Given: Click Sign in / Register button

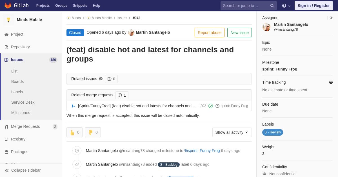Looking at the screenshot, I should click(x=314, y=6).
